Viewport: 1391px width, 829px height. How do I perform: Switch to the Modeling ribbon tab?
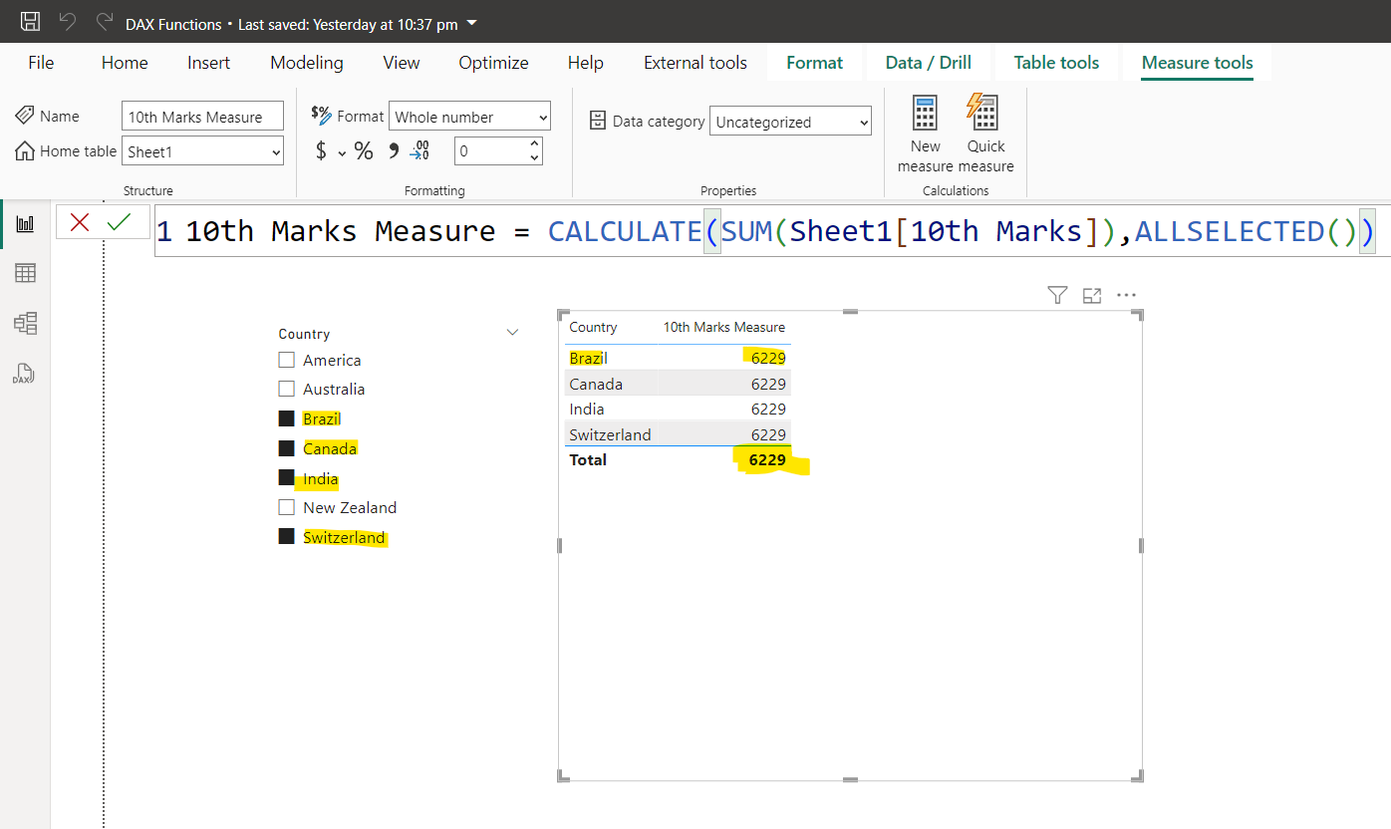306,62
